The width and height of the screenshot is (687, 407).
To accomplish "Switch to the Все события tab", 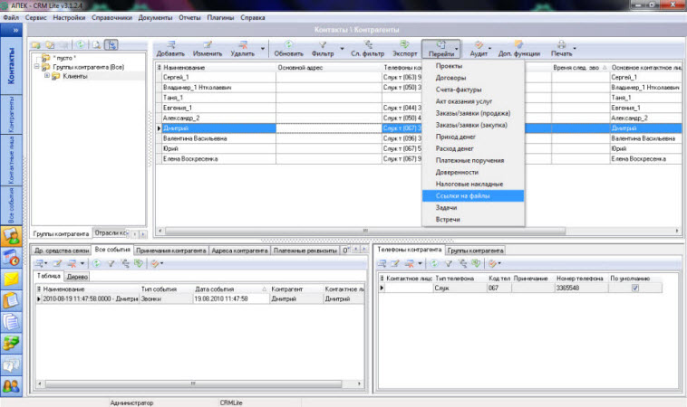I will 112,250.
